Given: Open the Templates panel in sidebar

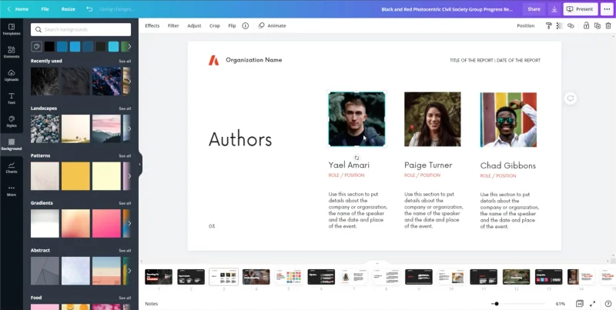Looking at the screenshot, I should point(12,29).
